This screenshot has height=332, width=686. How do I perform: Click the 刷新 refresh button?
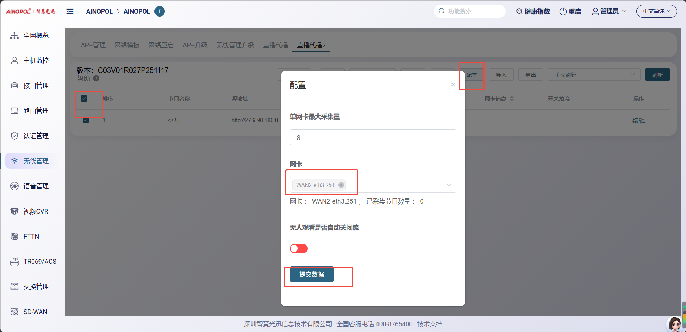pyautogui.click(x=657, y=75)
